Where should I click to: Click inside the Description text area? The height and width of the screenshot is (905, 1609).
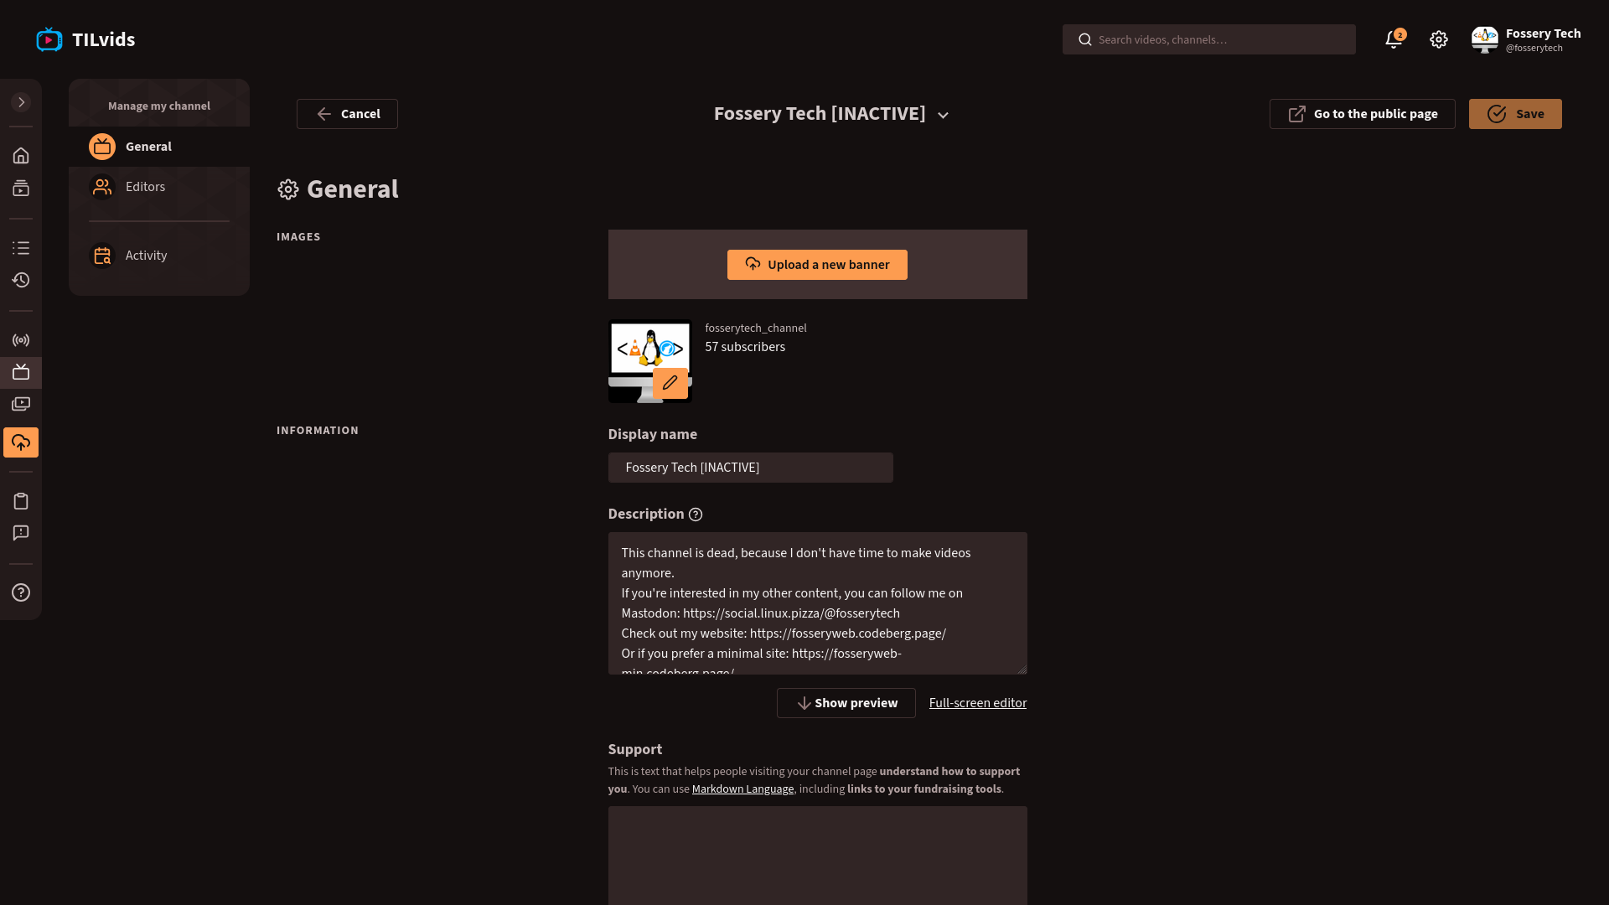coord(817,603)
